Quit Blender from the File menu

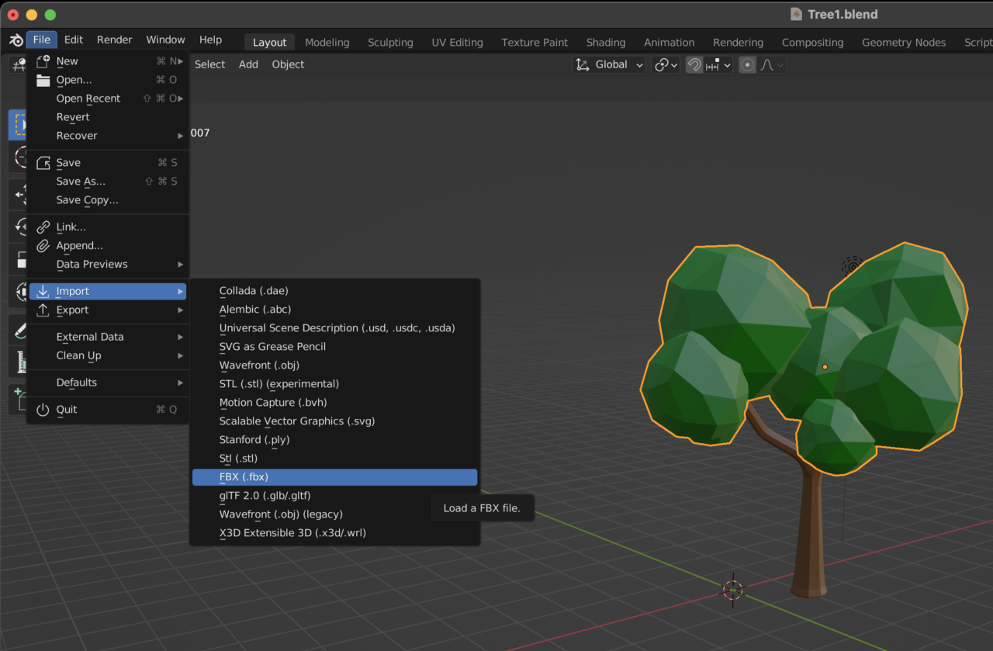(65, 410)
